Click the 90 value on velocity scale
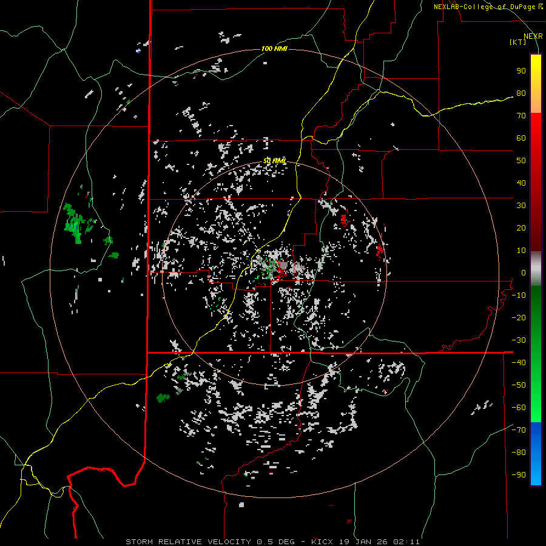Screen dimensions: 546x546 (521, 71)
